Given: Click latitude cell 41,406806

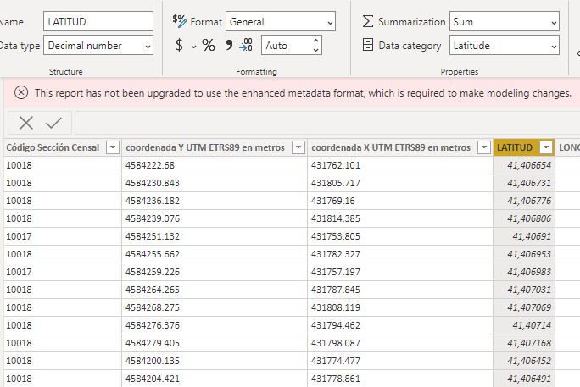Looking at the screenshot, I should [x=524, y=218].
